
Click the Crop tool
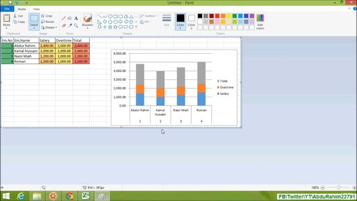[47, 16]
